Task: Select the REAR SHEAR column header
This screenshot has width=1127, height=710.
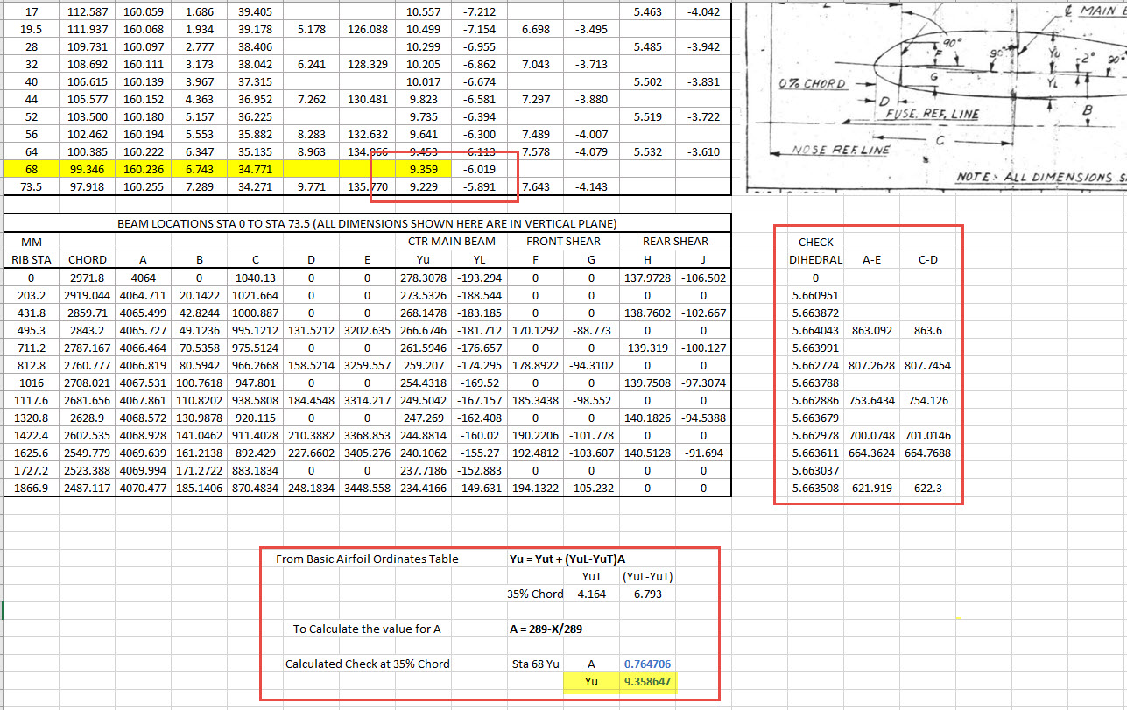Action: (x=675, y=241)
